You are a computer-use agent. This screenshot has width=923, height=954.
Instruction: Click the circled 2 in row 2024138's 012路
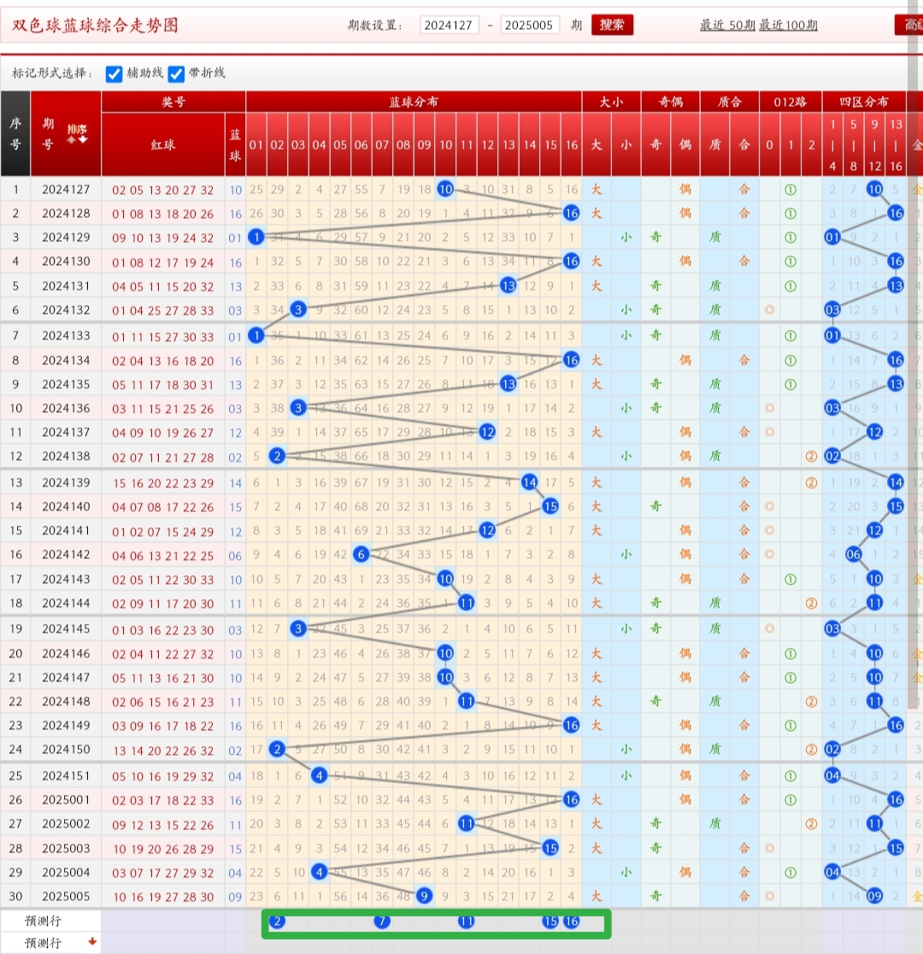(811, 456)
